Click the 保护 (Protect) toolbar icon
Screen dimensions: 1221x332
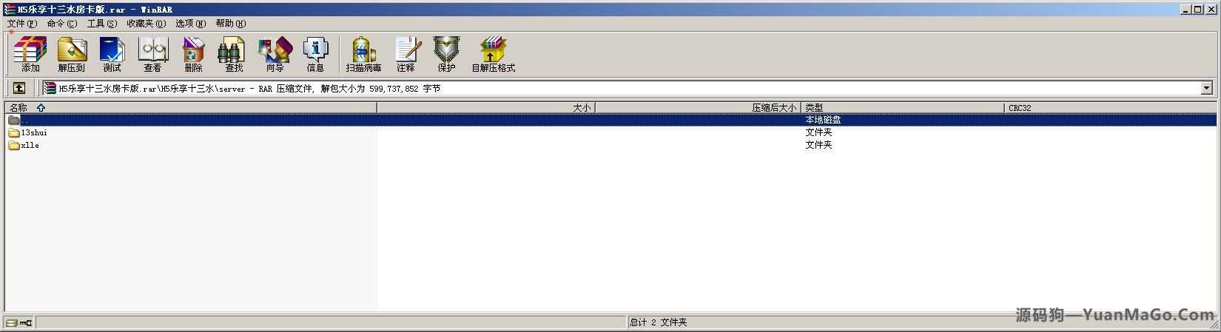[446, 54]
